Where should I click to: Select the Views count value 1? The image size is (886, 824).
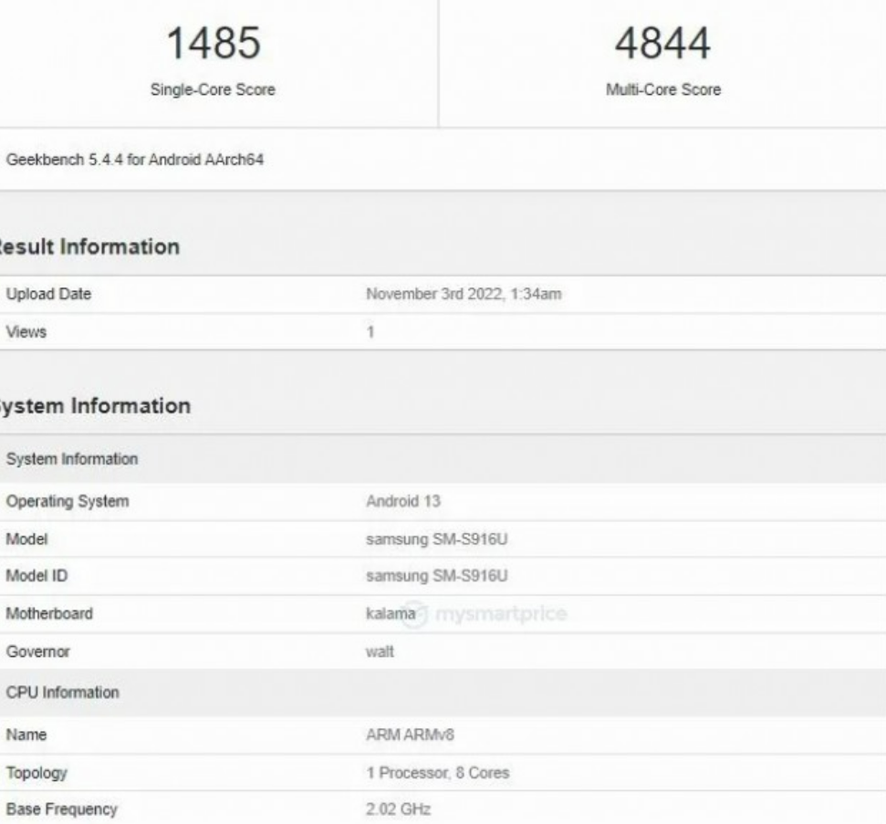pos(370,332)
